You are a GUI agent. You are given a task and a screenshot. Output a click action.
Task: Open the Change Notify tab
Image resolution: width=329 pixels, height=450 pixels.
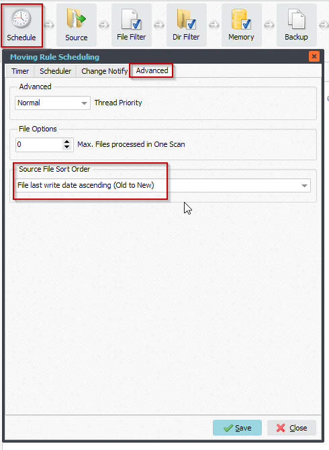[104, 71]
